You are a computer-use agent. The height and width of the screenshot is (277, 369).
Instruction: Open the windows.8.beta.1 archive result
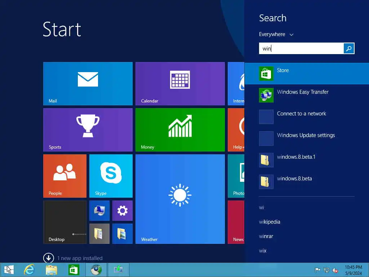tap(307, 160)
